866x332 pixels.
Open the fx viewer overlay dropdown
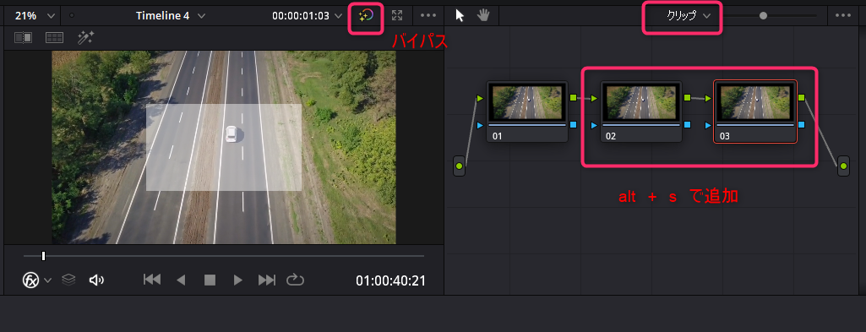point(37,280)
